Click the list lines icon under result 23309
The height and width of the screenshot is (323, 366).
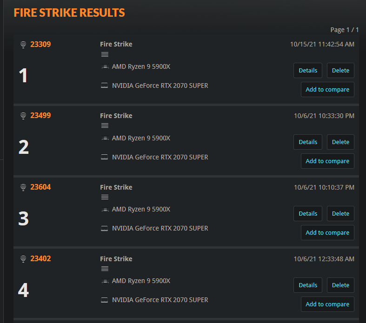pyautogui.click(x=105, y=54)
